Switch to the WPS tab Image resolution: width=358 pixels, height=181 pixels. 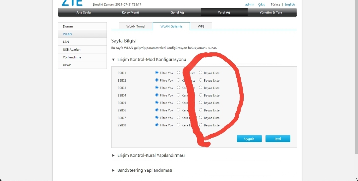(201, 26)
